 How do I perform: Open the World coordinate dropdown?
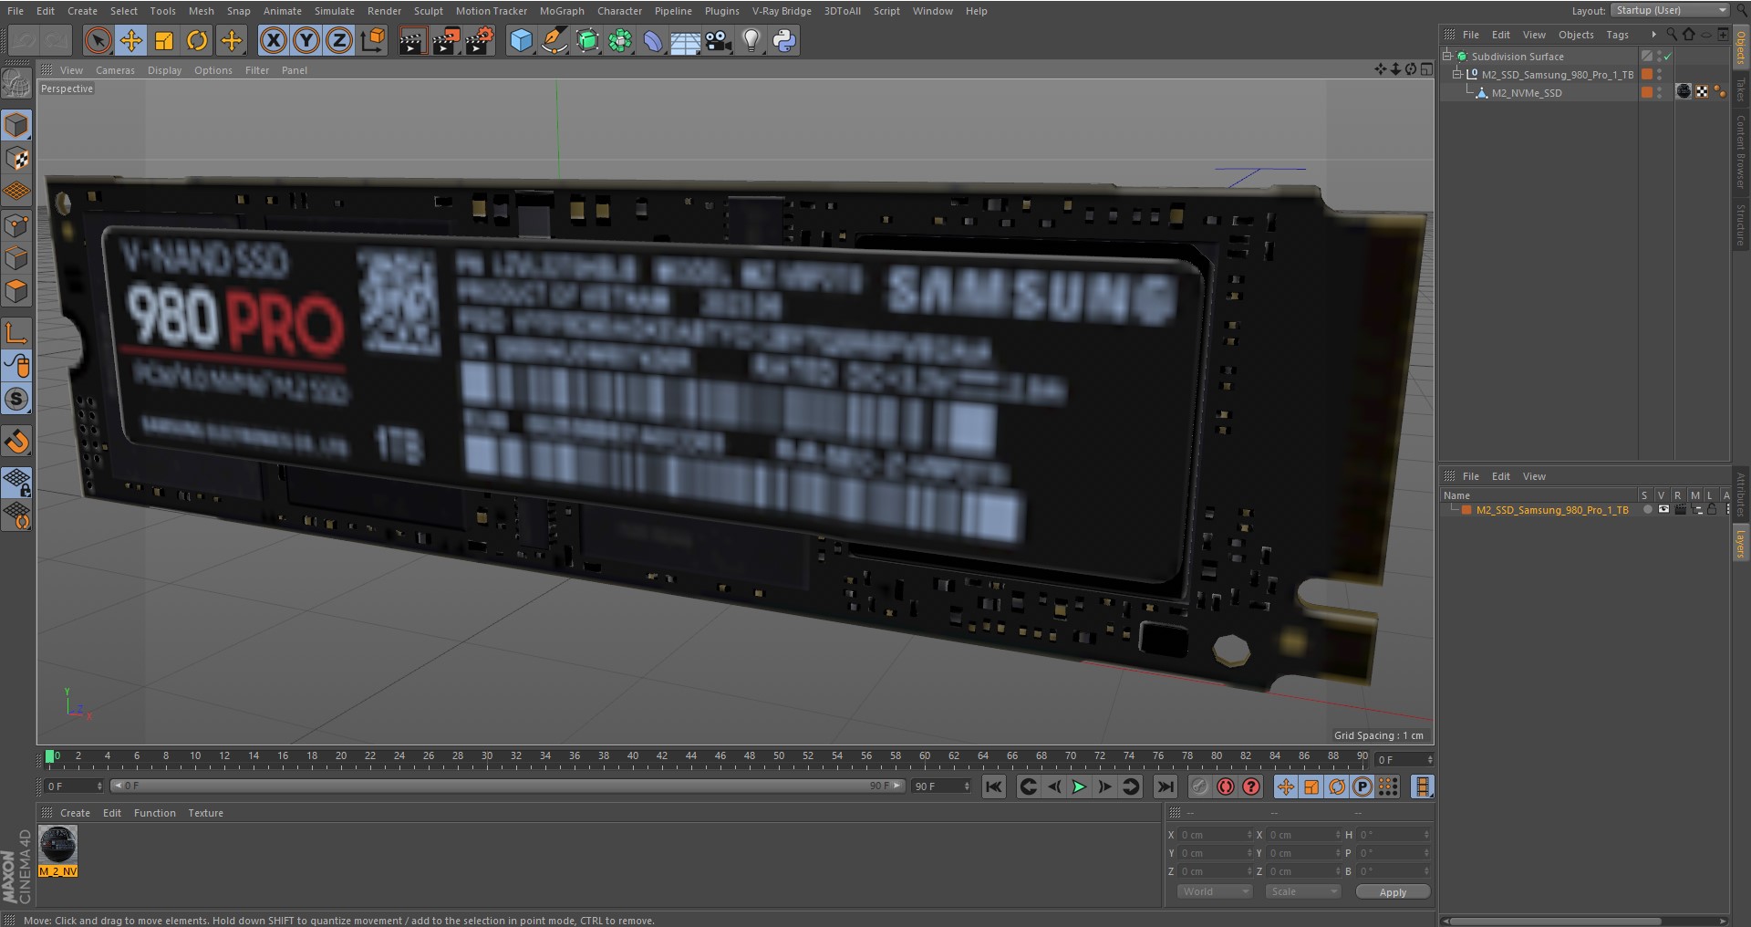click(x=1215, y=891)
